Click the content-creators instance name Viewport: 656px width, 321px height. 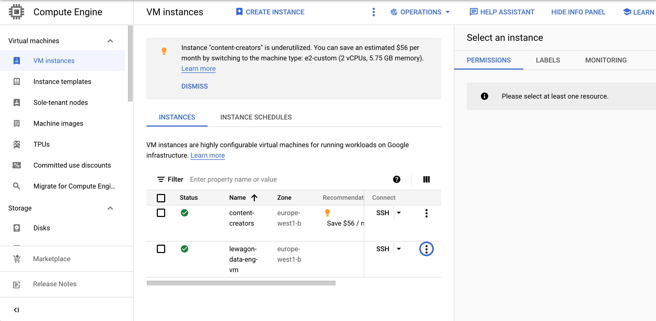pos(241,218)
